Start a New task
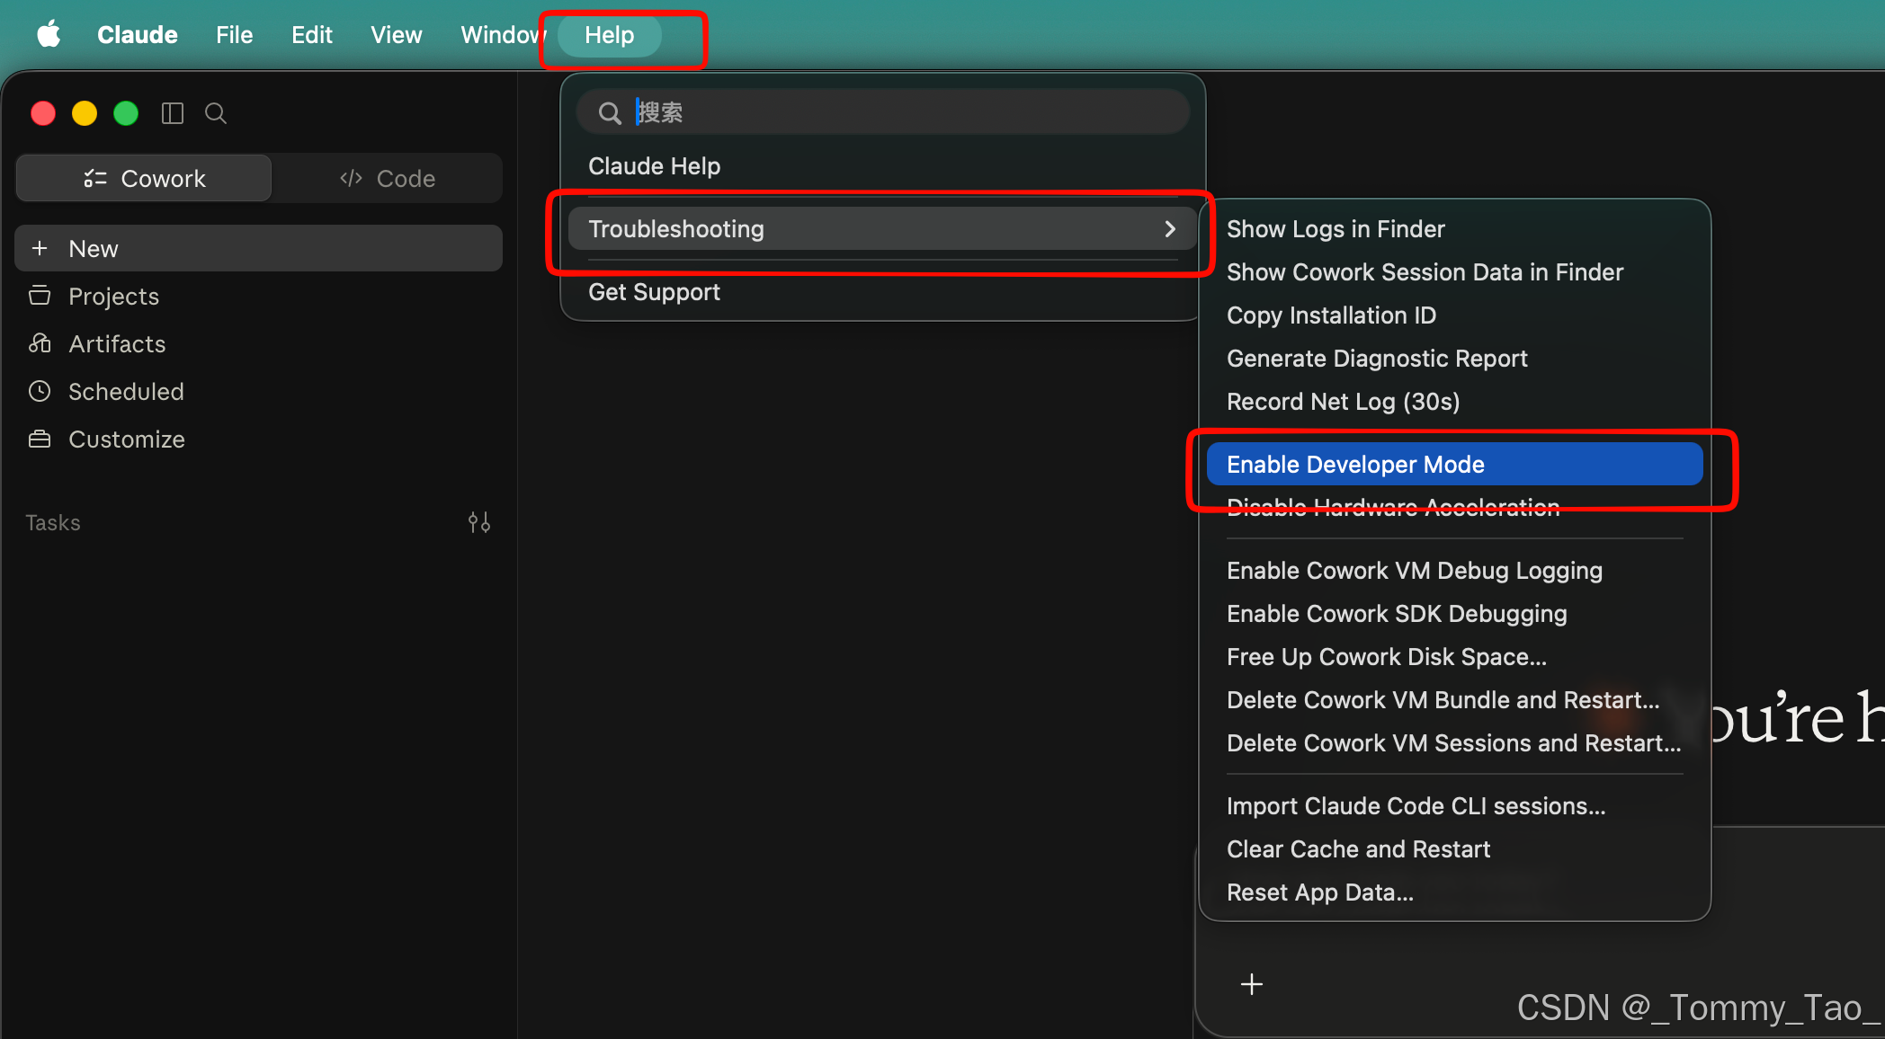Image resolution: width=1885 pixels, height=1039 pixels. point(258,248)
